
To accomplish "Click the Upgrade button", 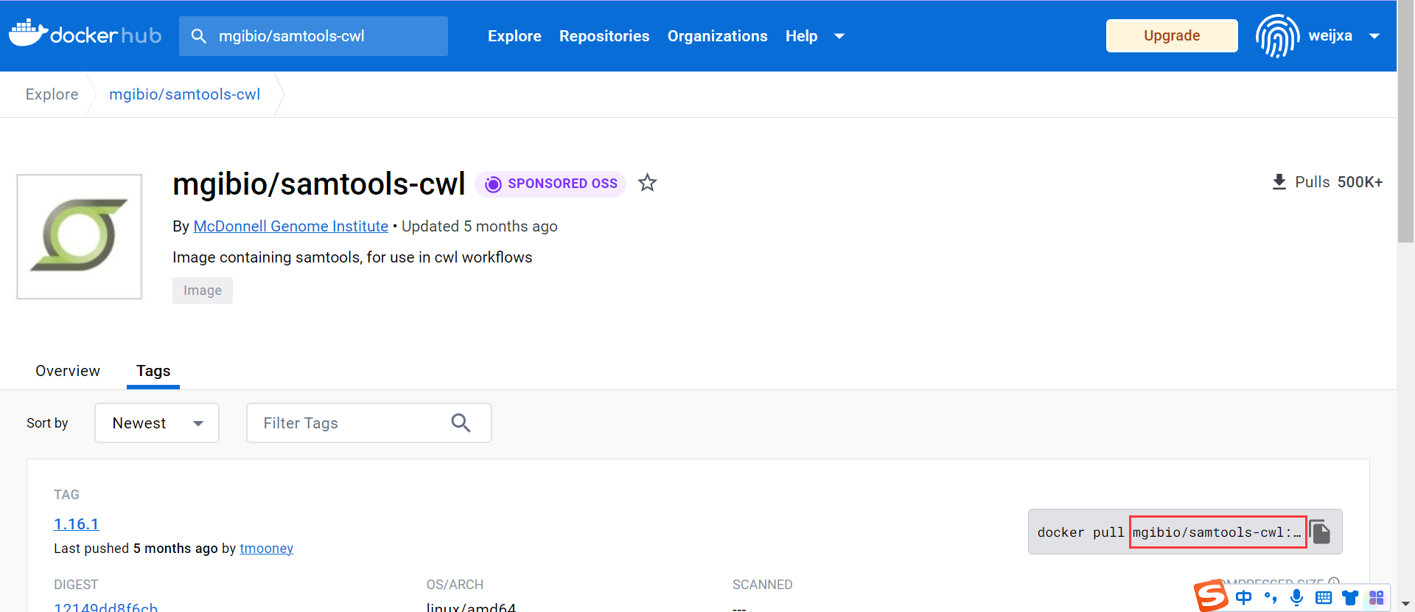I will click(x=1171, y=36).
